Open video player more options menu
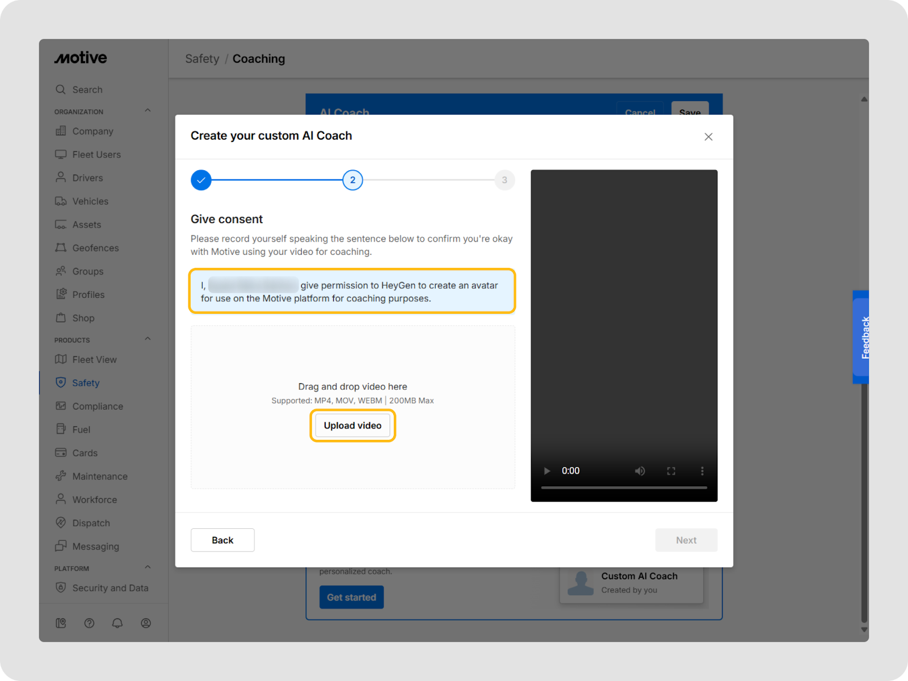908x681 pixels. coord(702,471)
